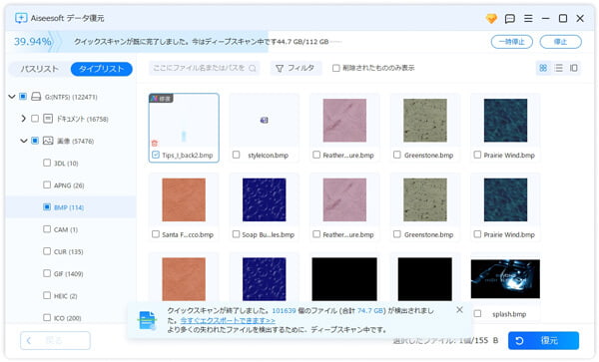Check the HEIC (2) checkbox

coord(47,295)
